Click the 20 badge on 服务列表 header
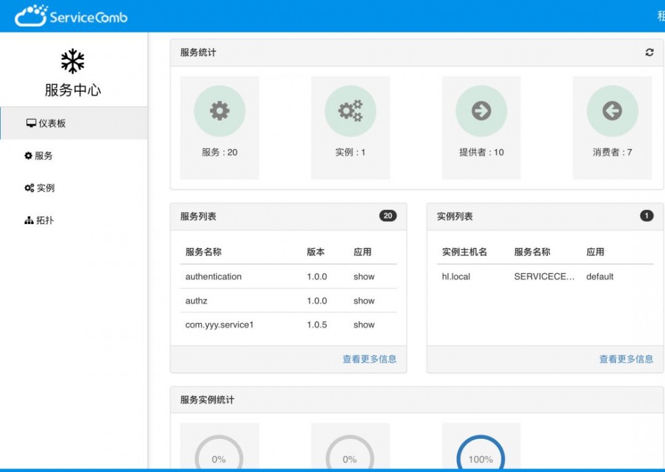Image resolution: width=665 pixels, height=472 pixels. [388, 216]
